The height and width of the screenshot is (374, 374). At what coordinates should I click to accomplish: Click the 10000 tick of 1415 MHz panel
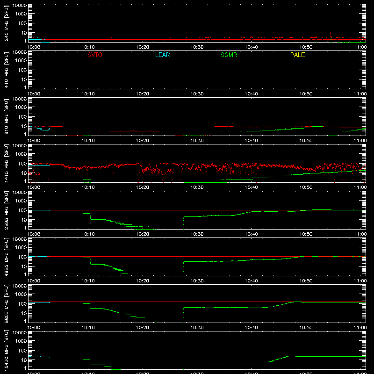point(20,146)
